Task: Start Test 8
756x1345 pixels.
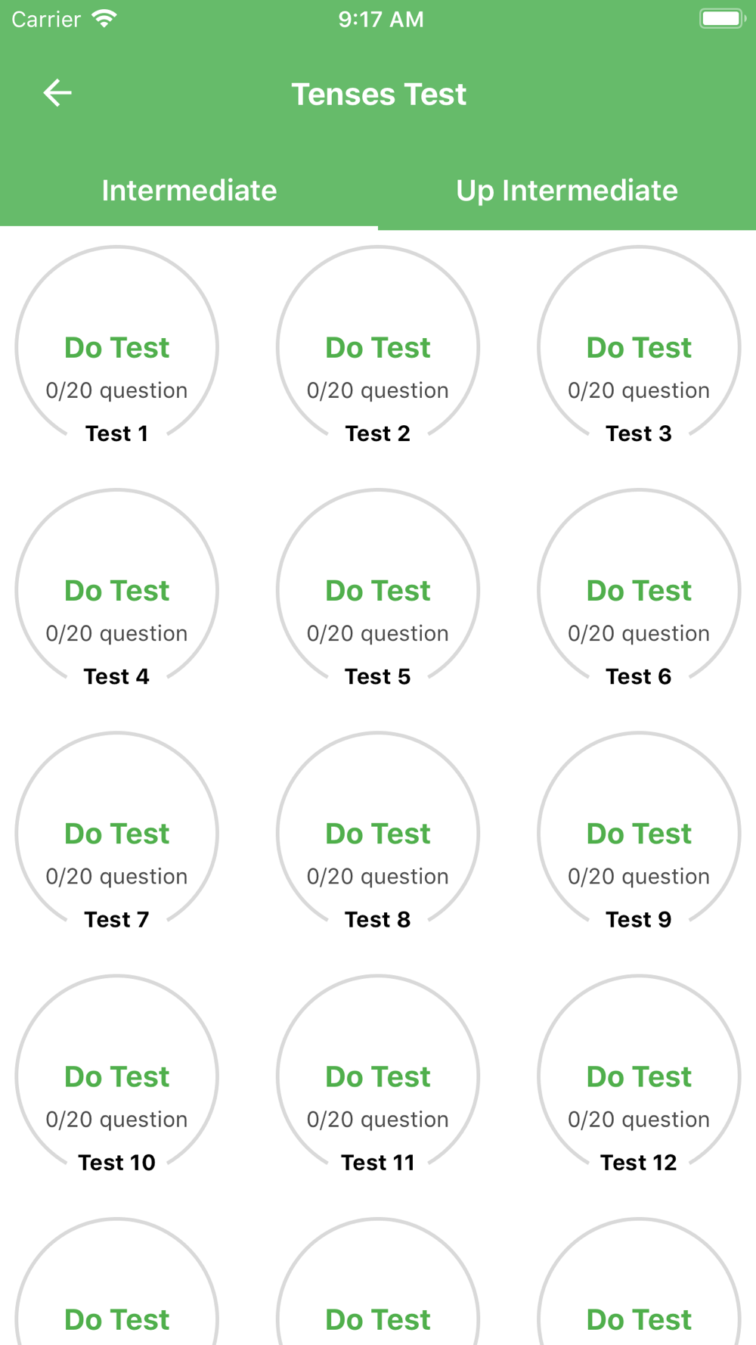Action: click(x=378, y=834)
